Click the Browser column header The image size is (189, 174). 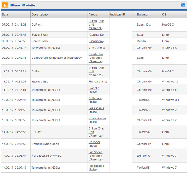(x=148, y=15)
